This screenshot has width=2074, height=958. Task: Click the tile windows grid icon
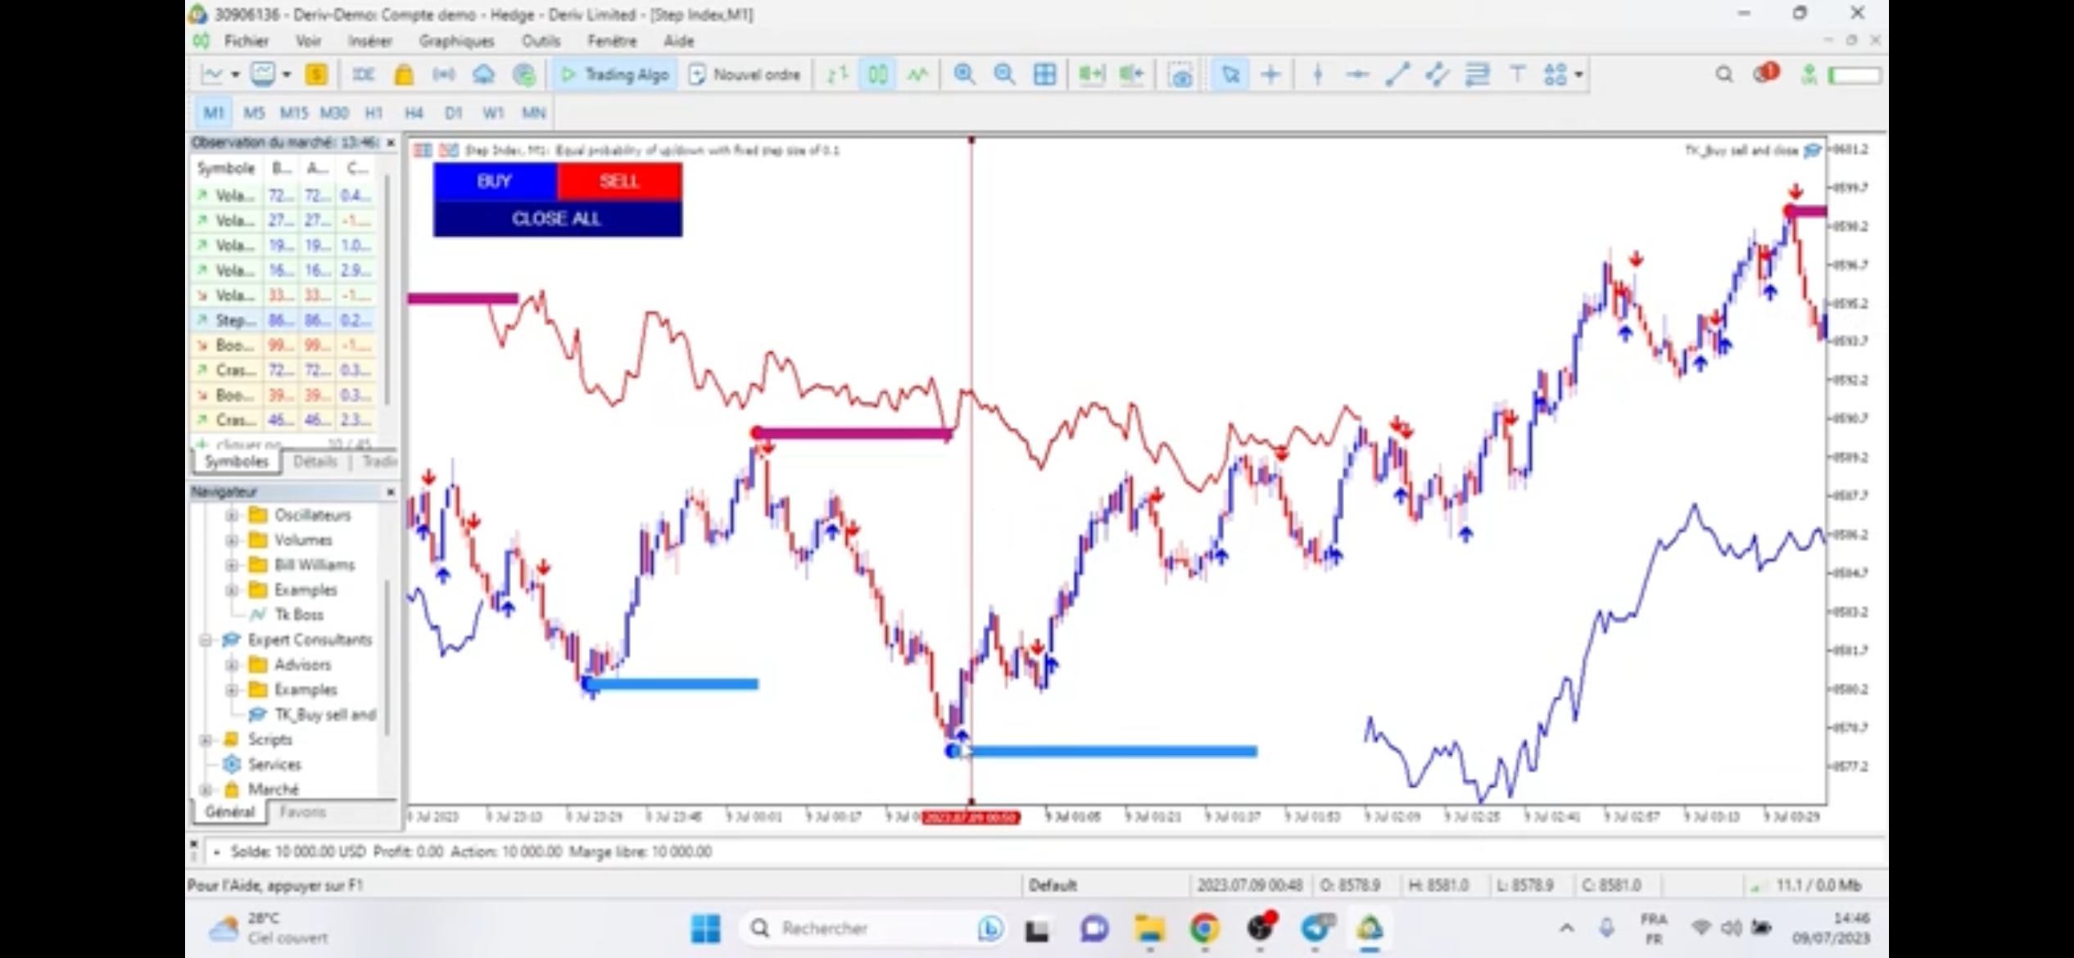pyautogui.click(x=1044, y=75)
